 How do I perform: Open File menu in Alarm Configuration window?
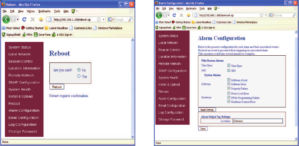pyautogui.click(x=157, y=9)
